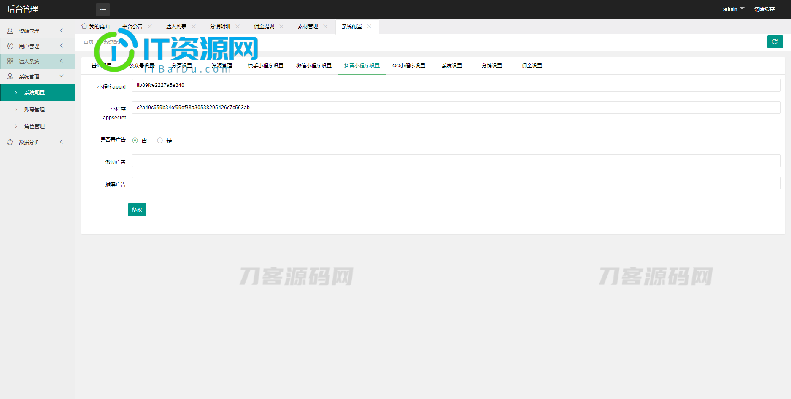Click the 激励广告 input field
The width and height of the screenshot is (791, 399).
click(x=456, y=161)
